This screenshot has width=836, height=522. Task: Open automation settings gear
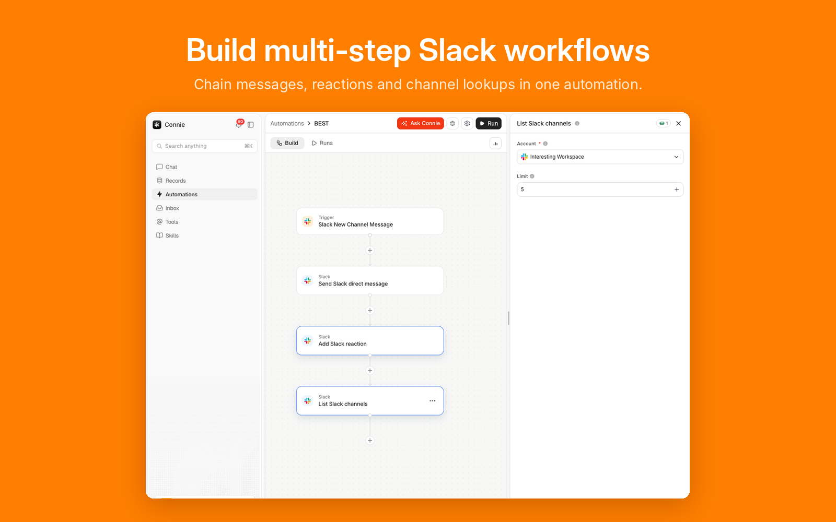tap(467, 124)
